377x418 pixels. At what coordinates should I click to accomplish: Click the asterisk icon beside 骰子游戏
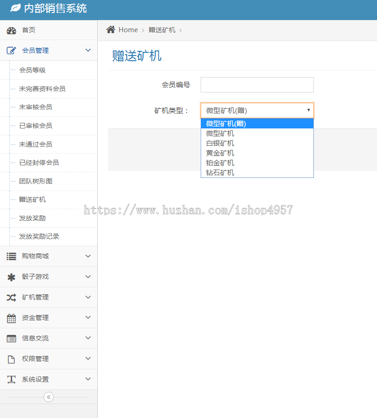click(11, 277)
